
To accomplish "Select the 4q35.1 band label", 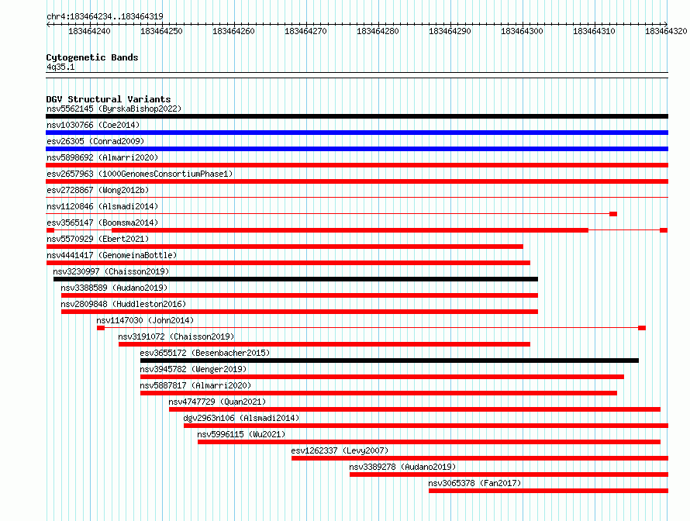I will coord(60,67).
